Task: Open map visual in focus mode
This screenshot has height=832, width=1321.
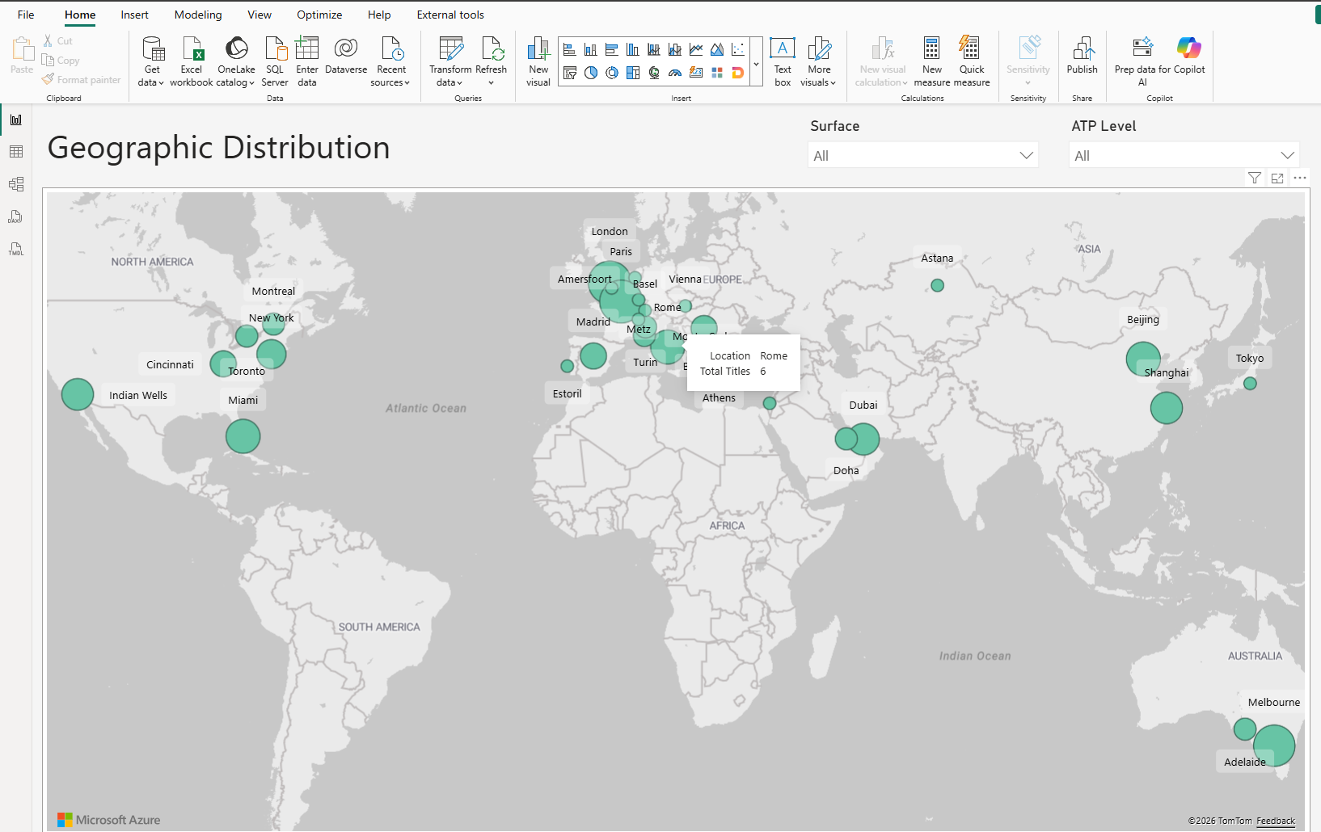Action: [1277, 178]
